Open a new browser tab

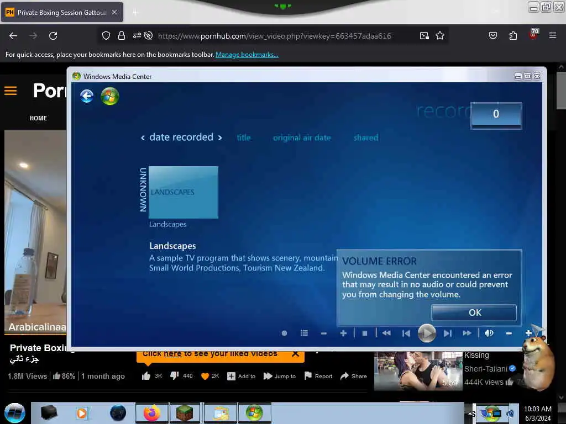click(x=135, y=13)
